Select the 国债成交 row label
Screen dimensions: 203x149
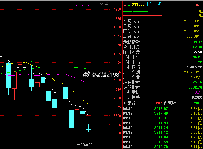click(x=132, y=31)
